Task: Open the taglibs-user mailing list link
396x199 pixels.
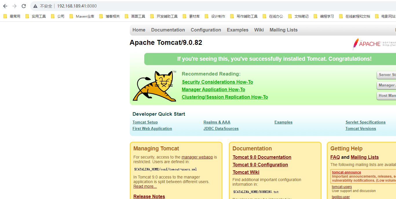Action: pos(341,197)
